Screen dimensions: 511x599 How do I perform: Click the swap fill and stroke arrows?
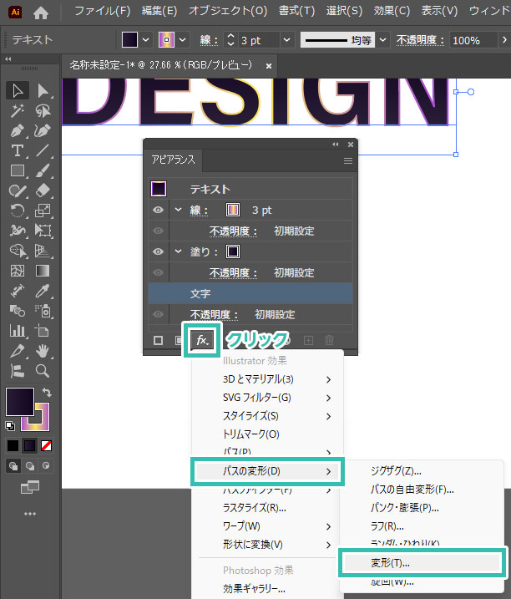click(47, 393)
